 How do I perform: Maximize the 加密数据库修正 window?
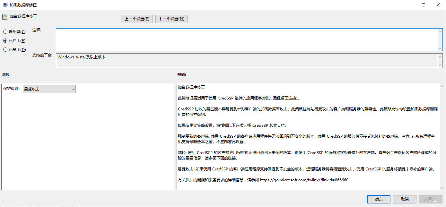(x=423, y=5)
